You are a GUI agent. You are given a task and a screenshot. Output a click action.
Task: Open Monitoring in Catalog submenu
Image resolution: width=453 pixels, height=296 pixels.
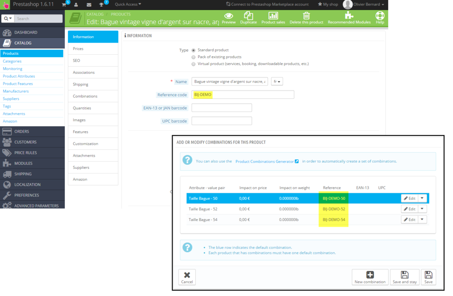(x=12, y=69)
